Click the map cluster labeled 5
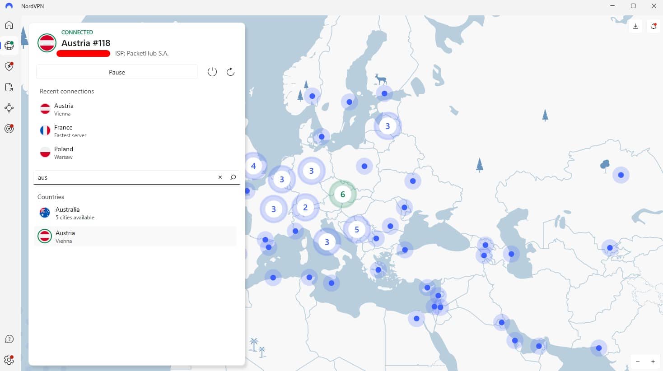The image size is (663, 371). click(357, 229)
